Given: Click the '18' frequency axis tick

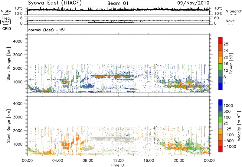Looking at the screenshot, I should coord(20,18).
